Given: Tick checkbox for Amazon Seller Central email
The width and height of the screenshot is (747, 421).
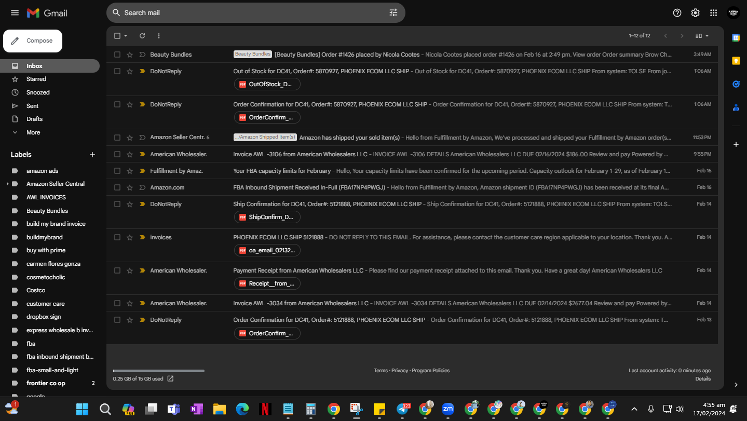Looking at the screenshot, I should tap(117, 138).
